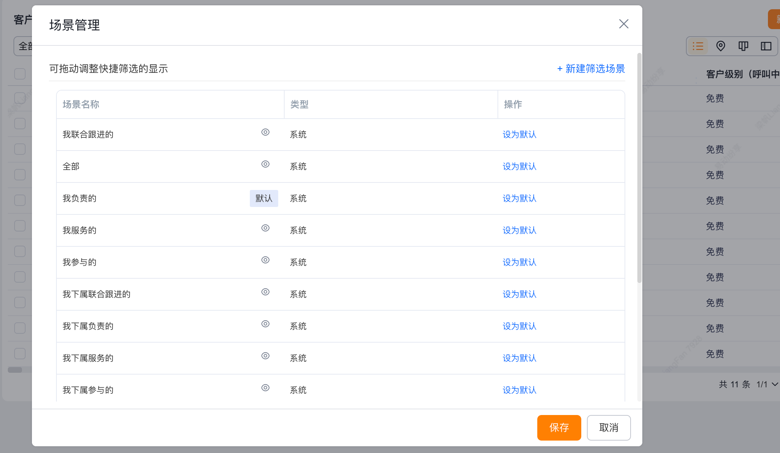Tick the header select-all checkbox
This screenshot has width=780, height=453.
(x=20, y=74)
